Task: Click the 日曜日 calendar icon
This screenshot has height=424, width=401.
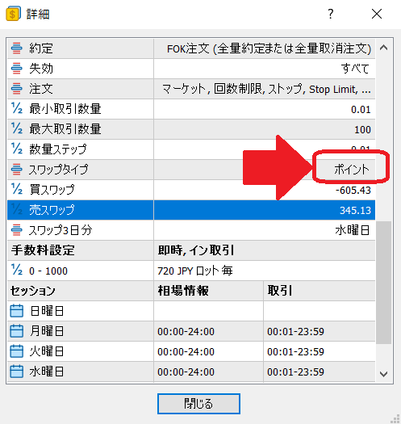Action: point(16,311)
